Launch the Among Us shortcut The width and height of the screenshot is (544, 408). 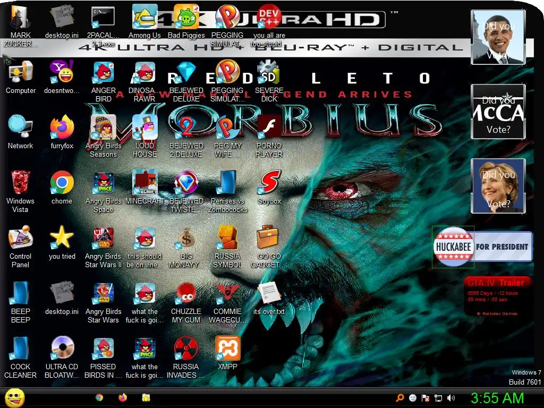point(144,21)
